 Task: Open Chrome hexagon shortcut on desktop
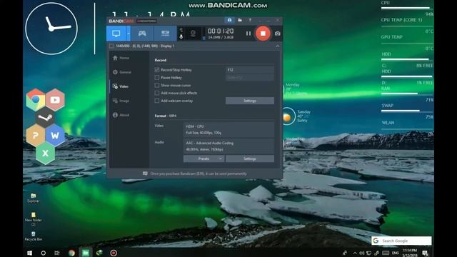click(35, 100)
